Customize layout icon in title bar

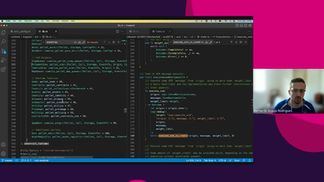click(250, 25)
